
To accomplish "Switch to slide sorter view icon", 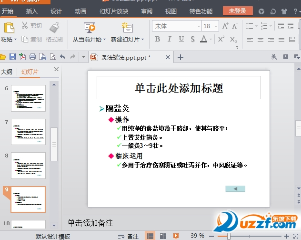I will pos(163,236).
